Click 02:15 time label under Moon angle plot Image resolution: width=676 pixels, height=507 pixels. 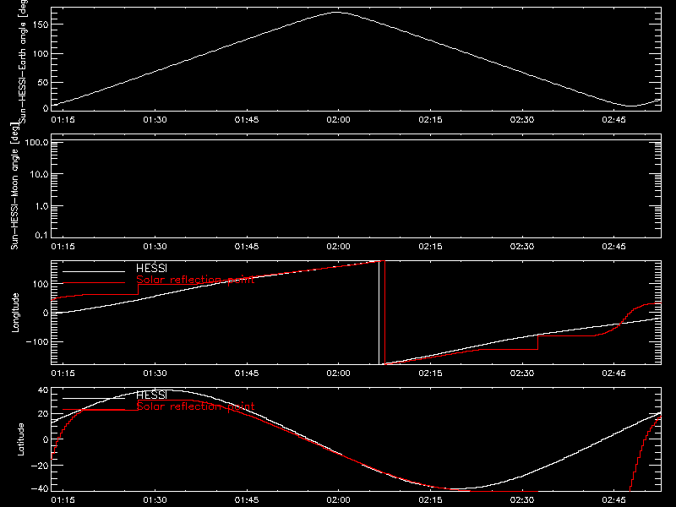[430, 246]
